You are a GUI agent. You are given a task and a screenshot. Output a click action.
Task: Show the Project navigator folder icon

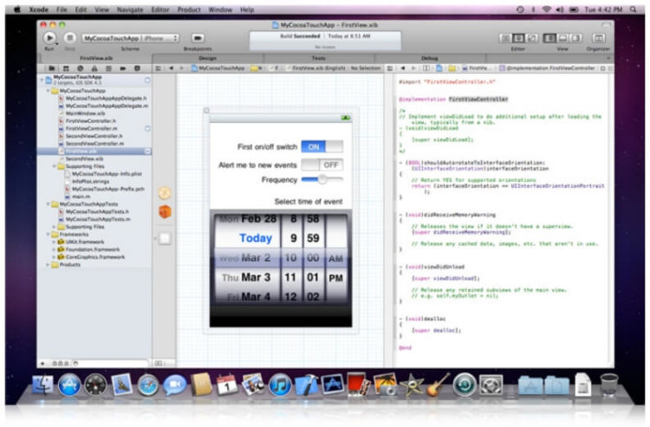click(x=51, y=68)
